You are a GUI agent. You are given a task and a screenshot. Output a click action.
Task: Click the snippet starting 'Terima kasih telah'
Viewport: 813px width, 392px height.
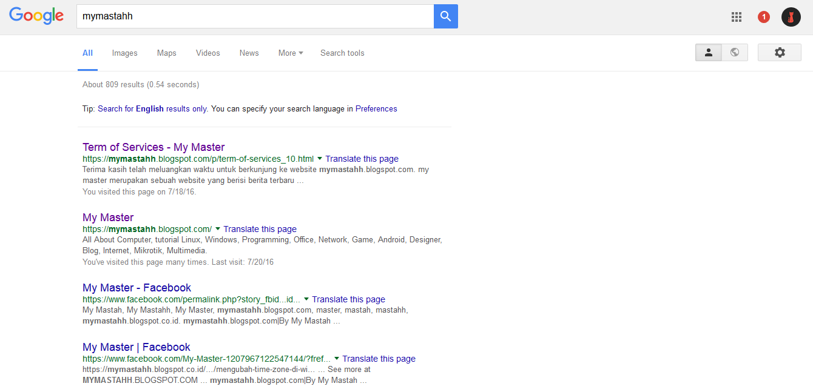tap(255, 175)
